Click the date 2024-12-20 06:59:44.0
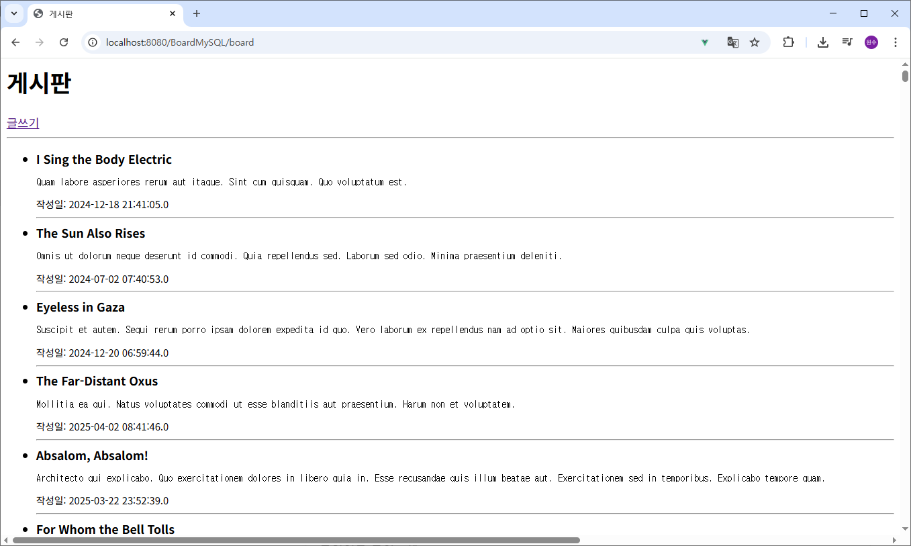 [x=119, y=353]
